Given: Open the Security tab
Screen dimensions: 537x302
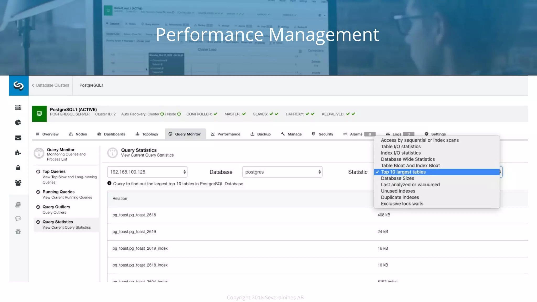Looking at the screenshot, I should pos(323,134).
